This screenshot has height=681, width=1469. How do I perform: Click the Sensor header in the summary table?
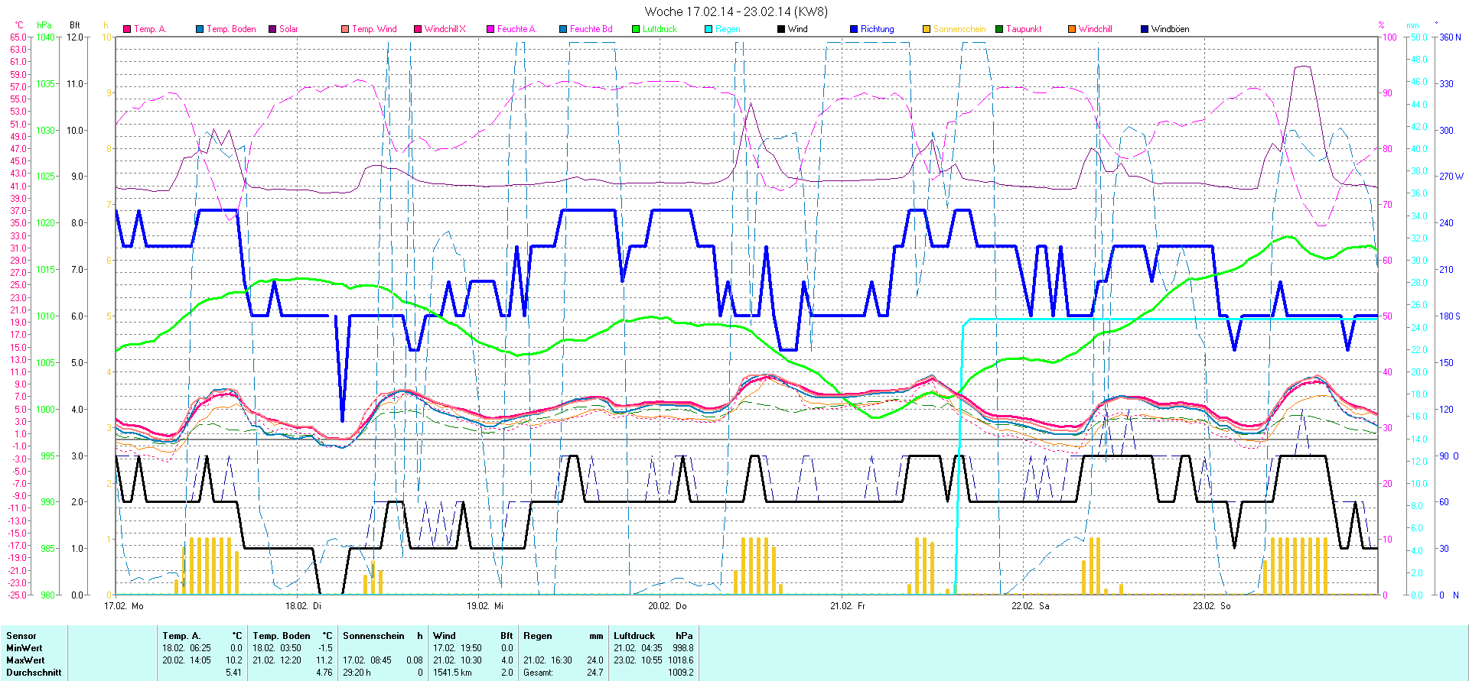click(21, 636)
